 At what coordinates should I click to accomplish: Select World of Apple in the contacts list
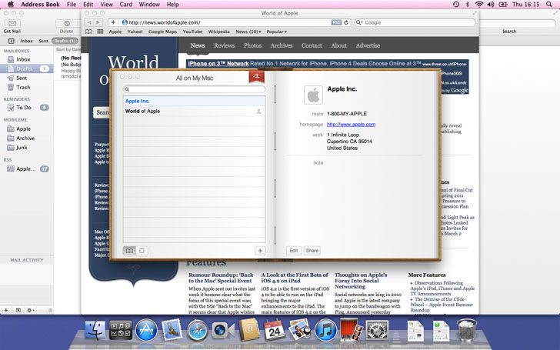point(195,112)
